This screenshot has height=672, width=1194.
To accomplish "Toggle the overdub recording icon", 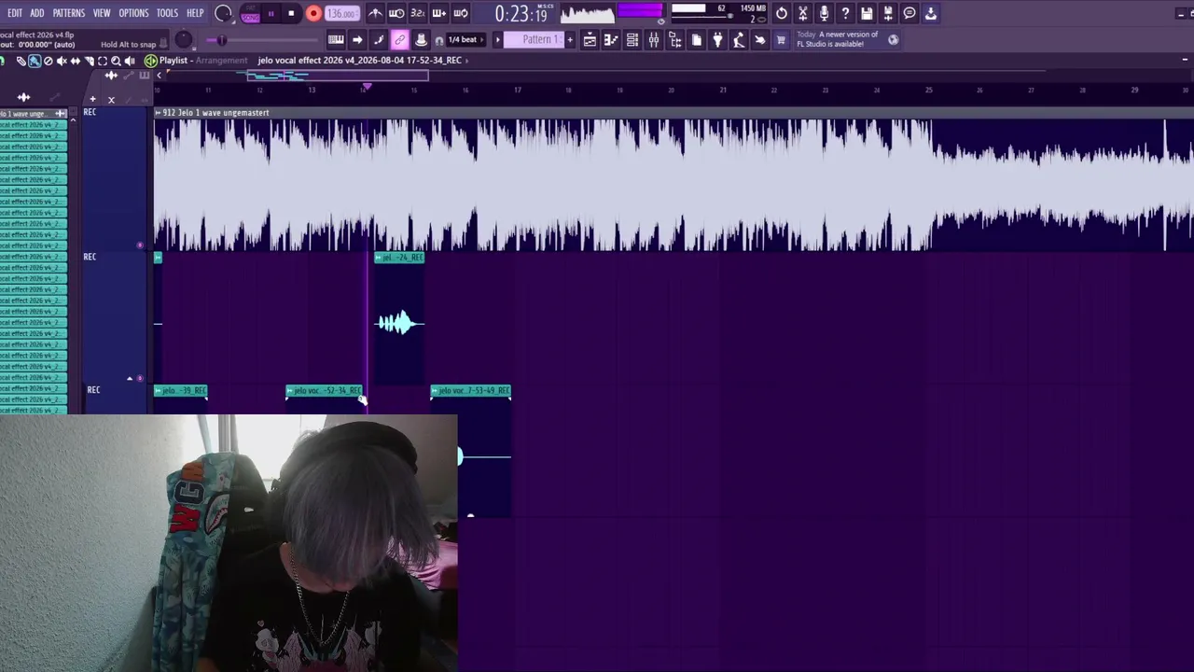I will 438,13.
